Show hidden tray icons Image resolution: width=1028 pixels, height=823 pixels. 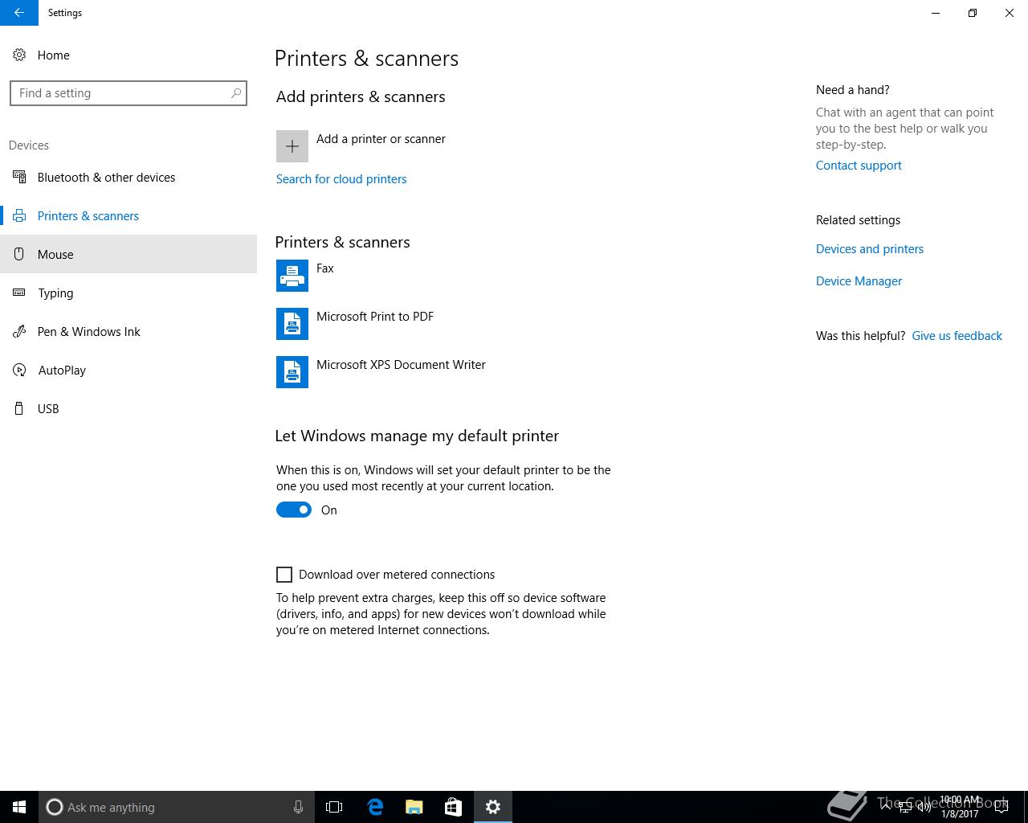[886, 807]
